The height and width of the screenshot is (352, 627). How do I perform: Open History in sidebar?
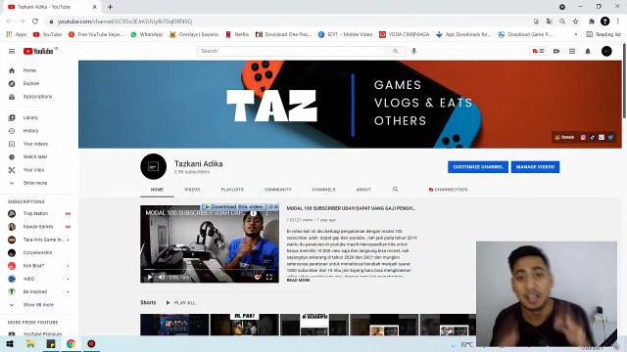(x=30, y=131)
